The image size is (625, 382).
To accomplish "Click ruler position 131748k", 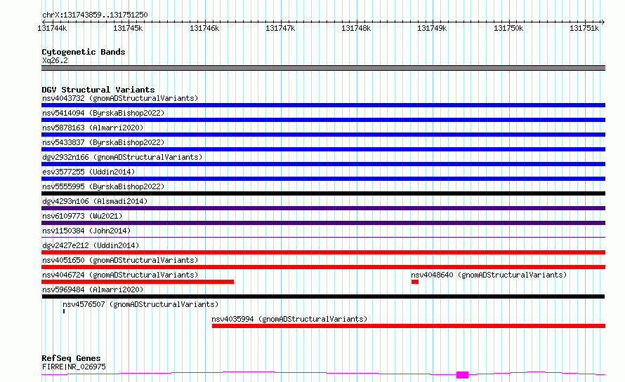I will tap(356, 28).
